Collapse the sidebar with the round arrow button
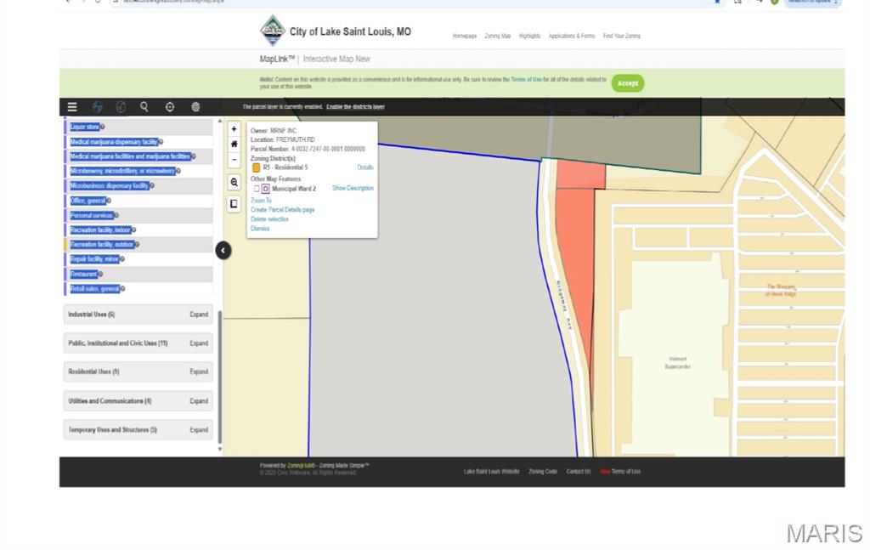 (223, 250)
